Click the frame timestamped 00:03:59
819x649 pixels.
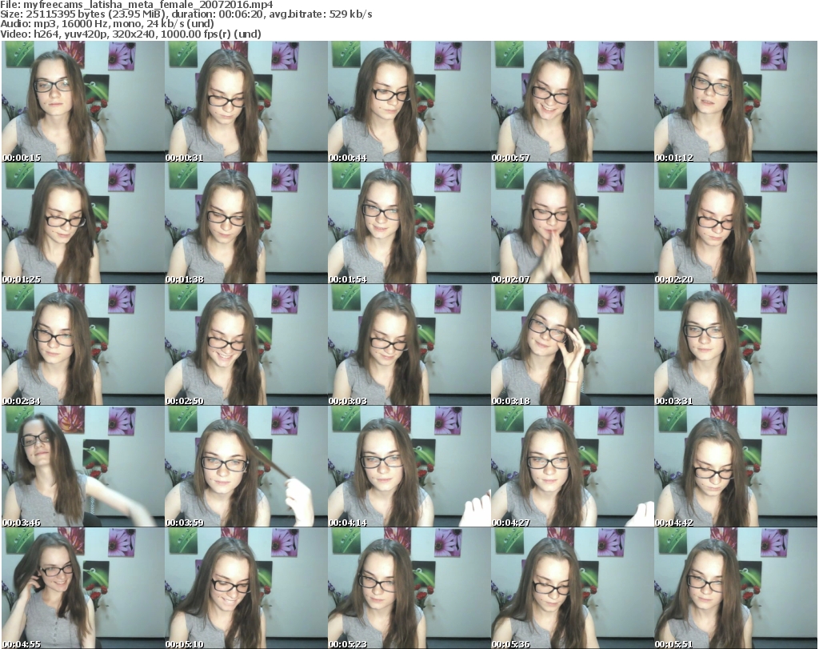tap(246, 467)
